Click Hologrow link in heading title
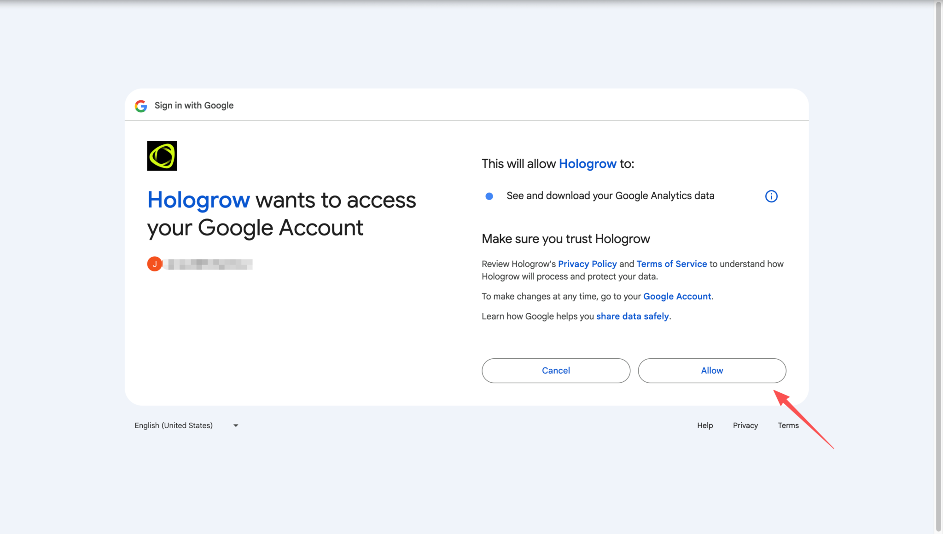 (198, 200)
